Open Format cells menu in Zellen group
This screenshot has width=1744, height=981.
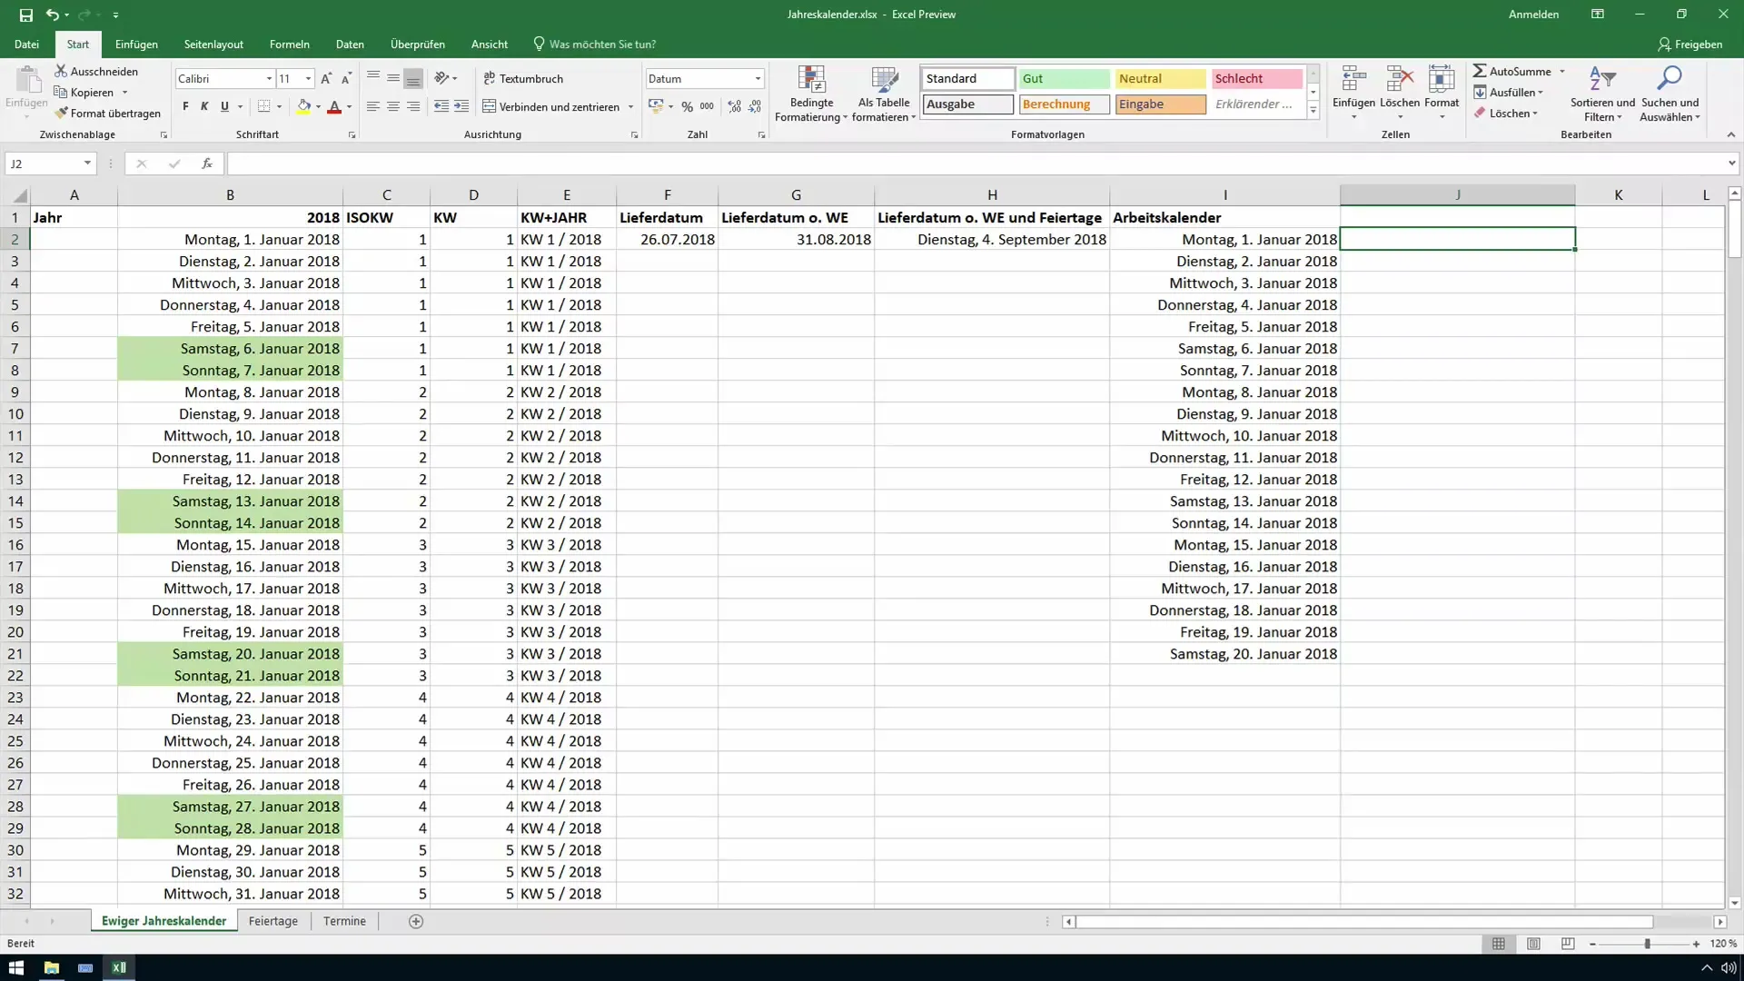[1442, 93]
